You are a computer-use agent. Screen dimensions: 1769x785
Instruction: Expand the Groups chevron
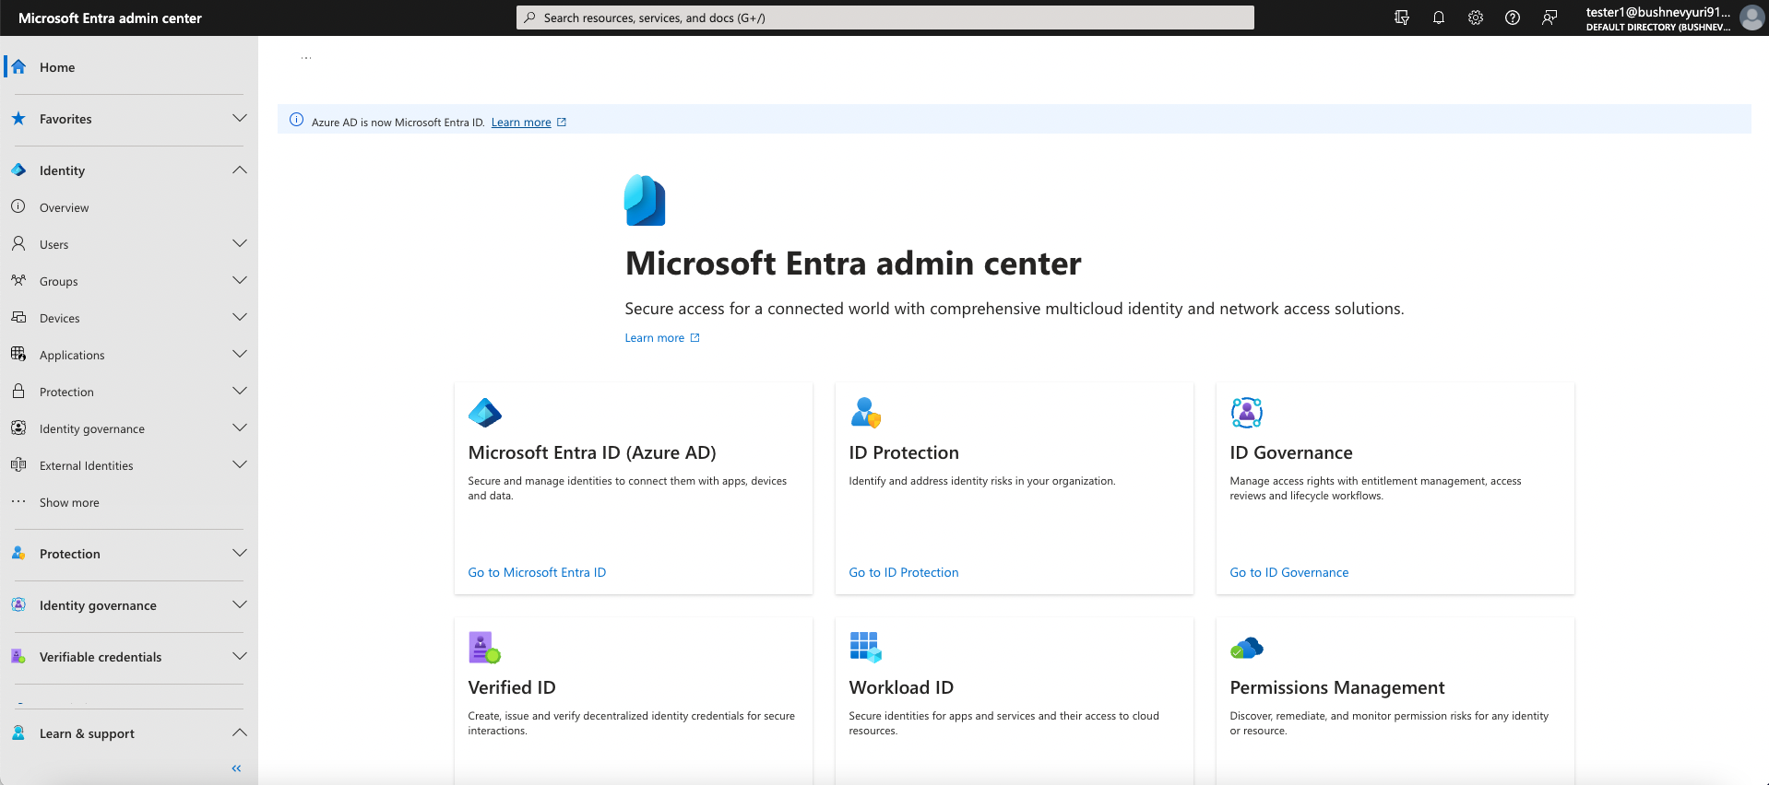(240, 280)
